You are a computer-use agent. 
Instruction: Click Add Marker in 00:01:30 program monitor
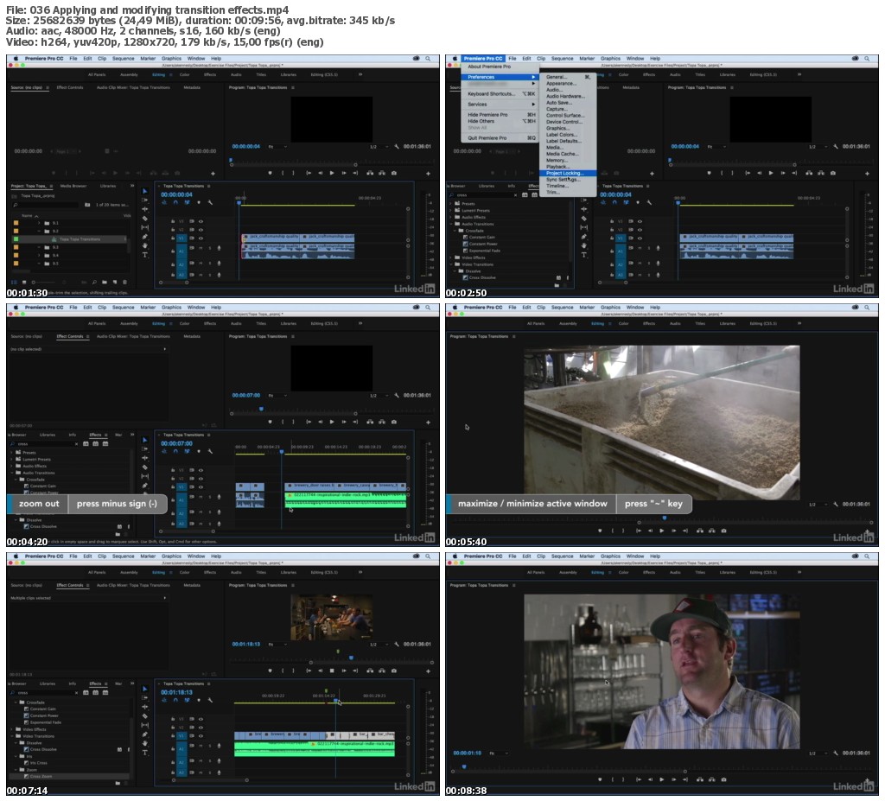(270, 174)
